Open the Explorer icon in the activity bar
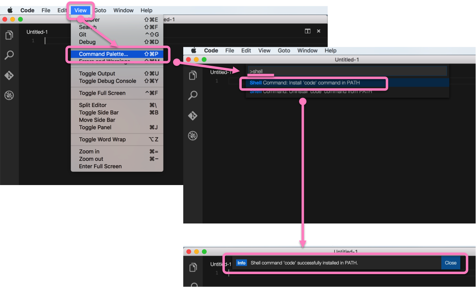476x287 pixels. click(9, 35)
